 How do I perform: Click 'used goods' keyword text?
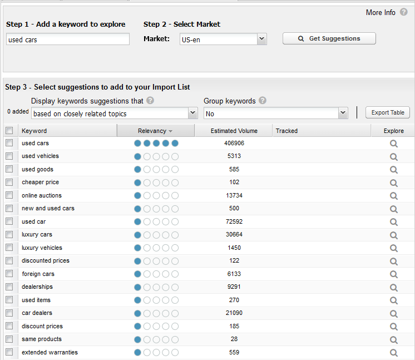[x=37, y=169]
